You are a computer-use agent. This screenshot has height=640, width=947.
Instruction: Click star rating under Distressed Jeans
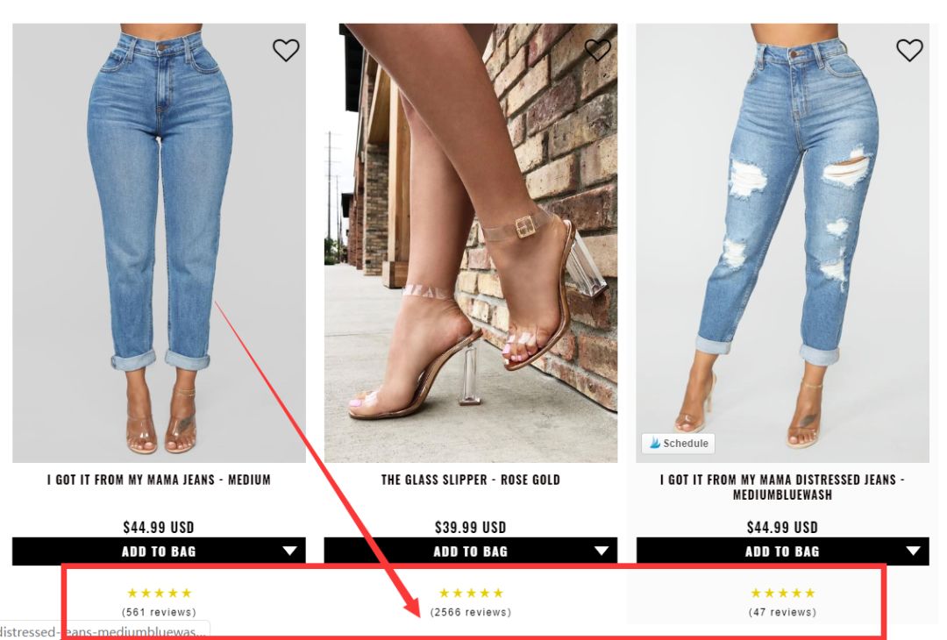click(782, 593)
